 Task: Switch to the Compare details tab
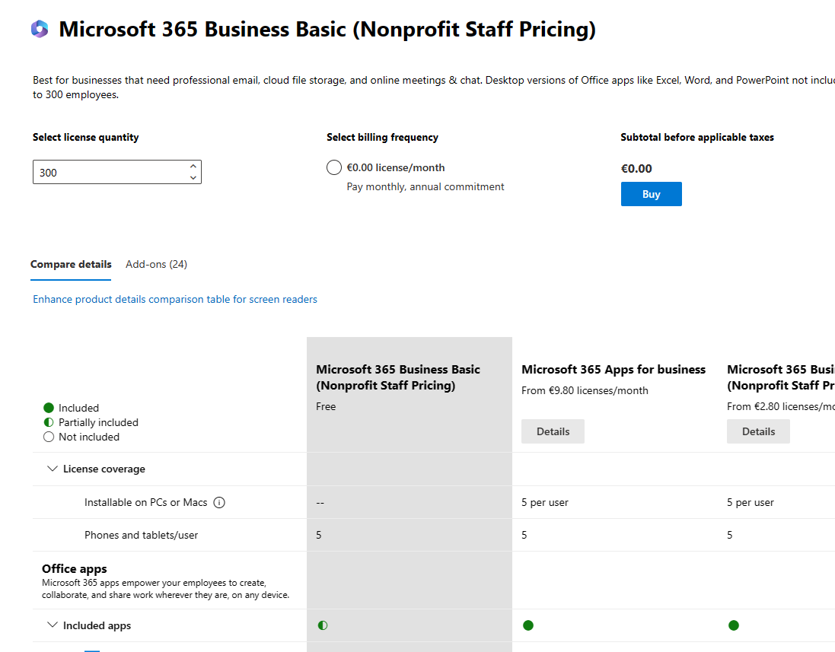[x=71, y=264]
